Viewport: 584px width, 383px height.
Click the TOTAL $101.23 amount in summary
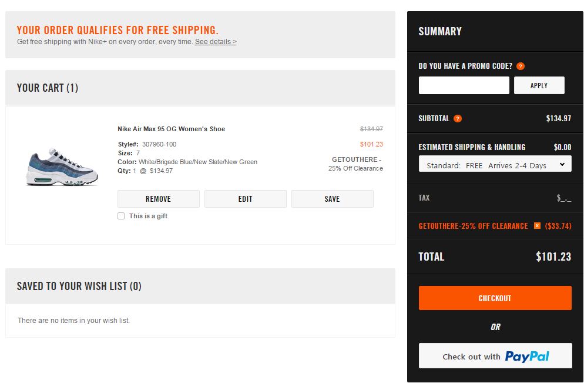[x=553, y=257]
